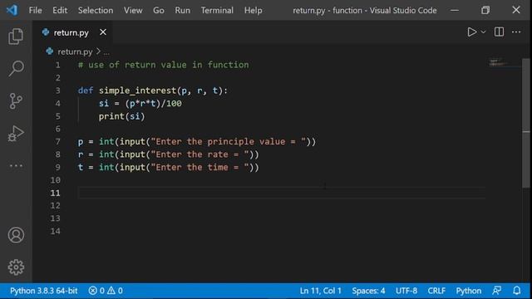Click 'simple_interest' function name on line 3

click(x=137, y=91)
